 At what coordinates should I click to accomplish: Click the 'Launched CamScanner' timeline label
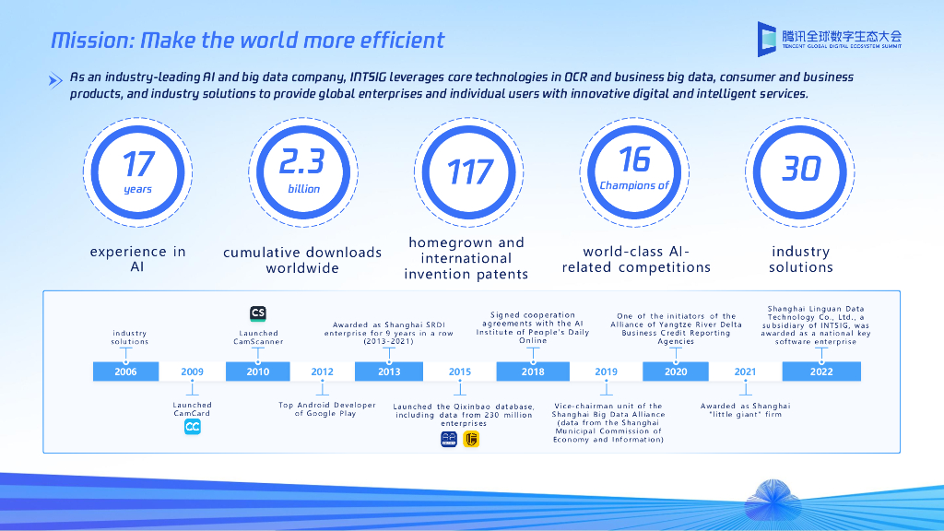[258, 337]
